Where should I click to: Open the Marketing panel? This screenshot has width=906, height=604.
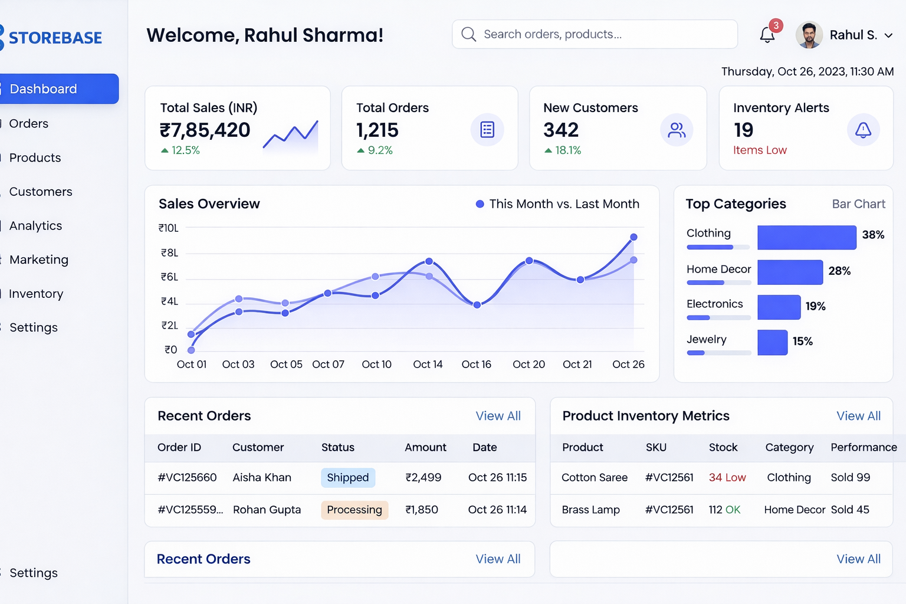38,260
